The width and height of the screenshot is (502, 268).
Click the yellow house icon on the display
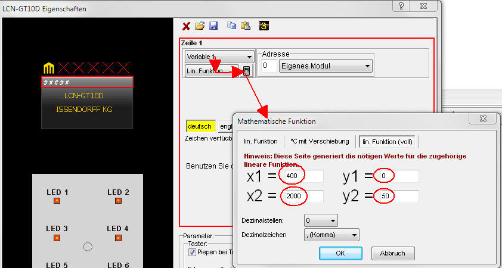coord(49,67)
